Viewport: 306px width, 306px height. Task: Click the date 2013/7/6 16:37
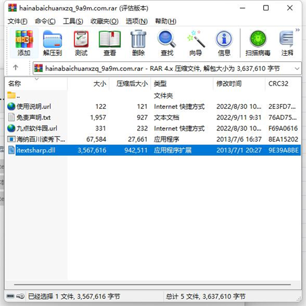(239, 140)
